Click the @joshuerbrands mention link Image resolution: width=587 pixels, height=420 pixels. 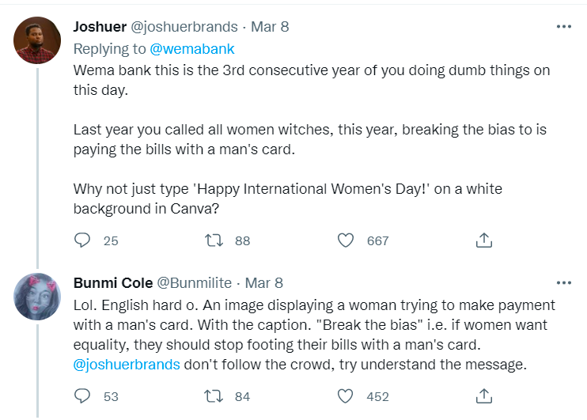click(x=127, y=365)
